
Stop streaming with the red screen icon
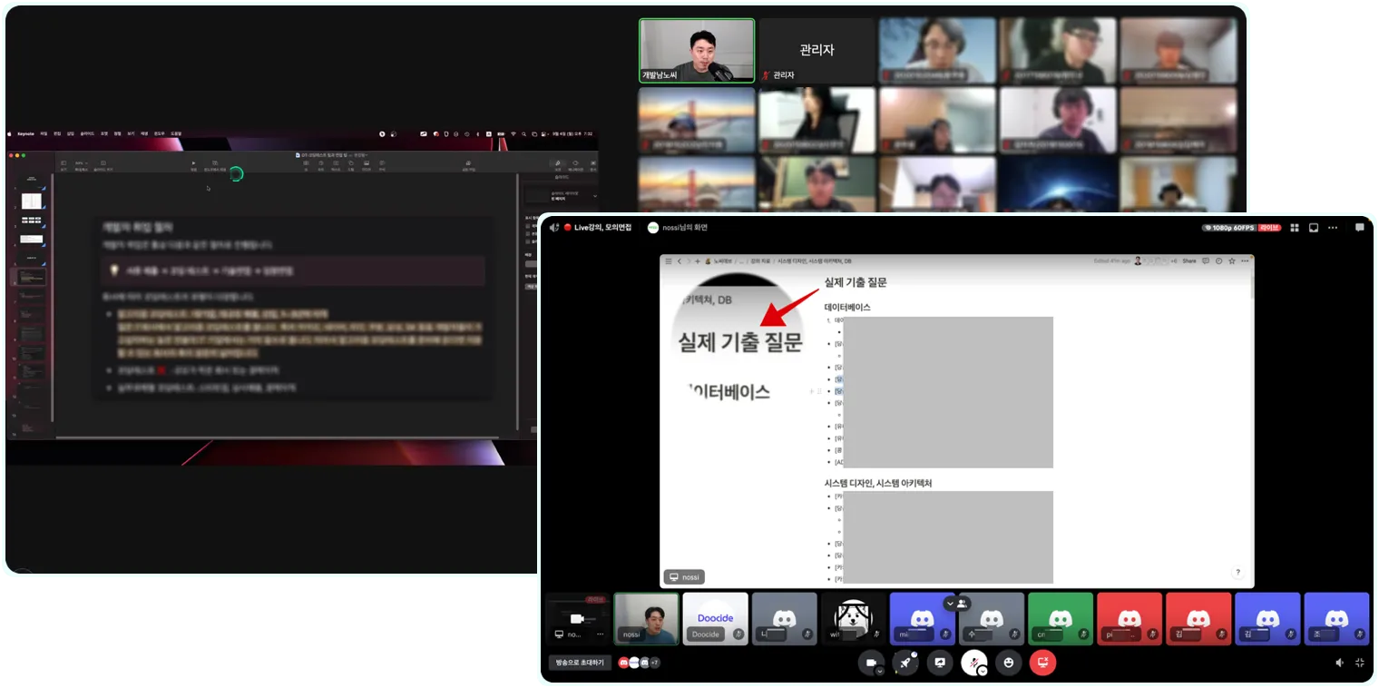[1042, 662]
